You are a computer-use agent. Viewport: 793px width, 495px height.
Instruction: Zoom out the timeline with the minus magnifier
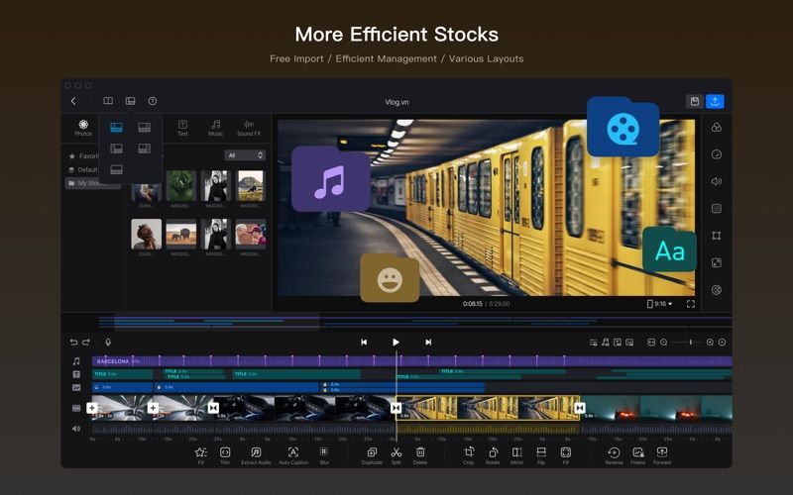point(663,342)
